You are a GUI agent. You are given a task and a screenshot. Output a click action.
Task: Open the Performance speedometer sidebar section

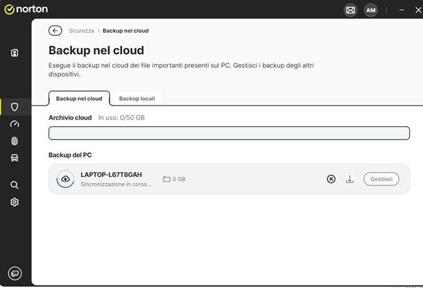coord(15,124)
